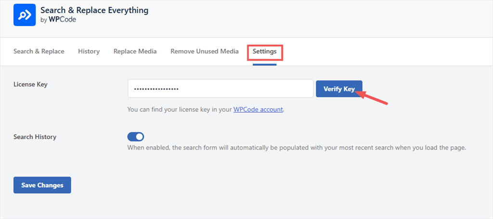This screenshot has width=493, height=219.
Task: Open the WPCode account link
Action: pos(258,110)
